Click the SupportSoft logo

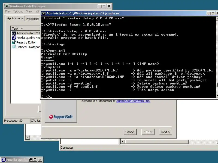(61, 117)
